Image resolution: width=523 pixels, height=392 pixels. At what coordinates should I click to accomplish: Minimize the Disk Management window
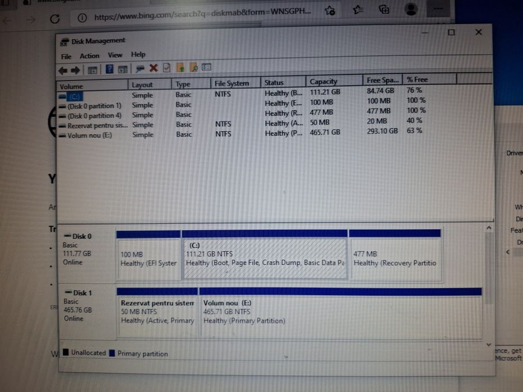click(425, 33)
